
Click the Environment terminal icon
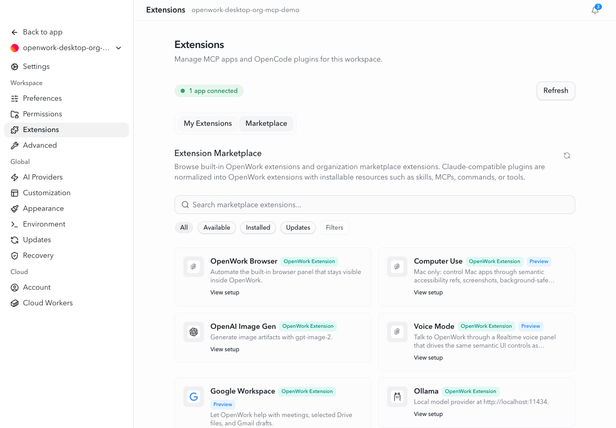tap(15, 224)
